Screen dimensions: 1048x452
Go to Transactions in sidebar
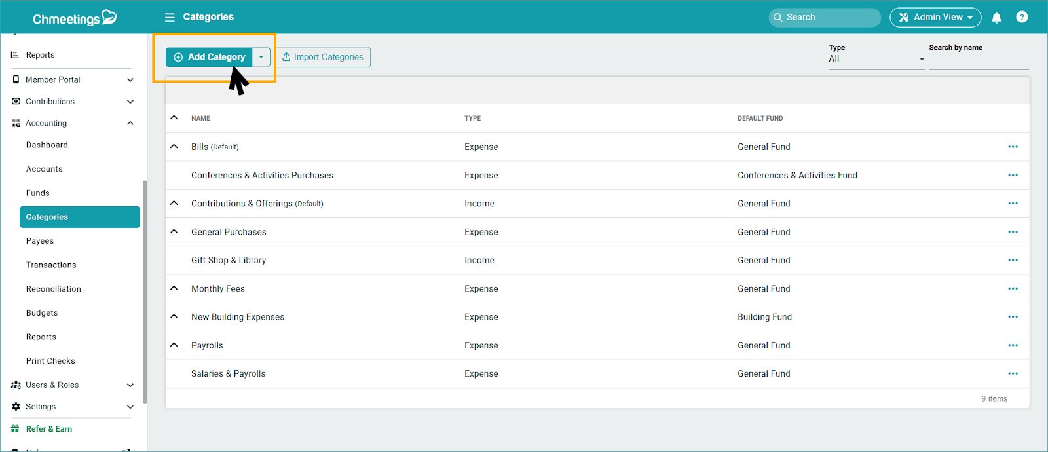(51, 265)
